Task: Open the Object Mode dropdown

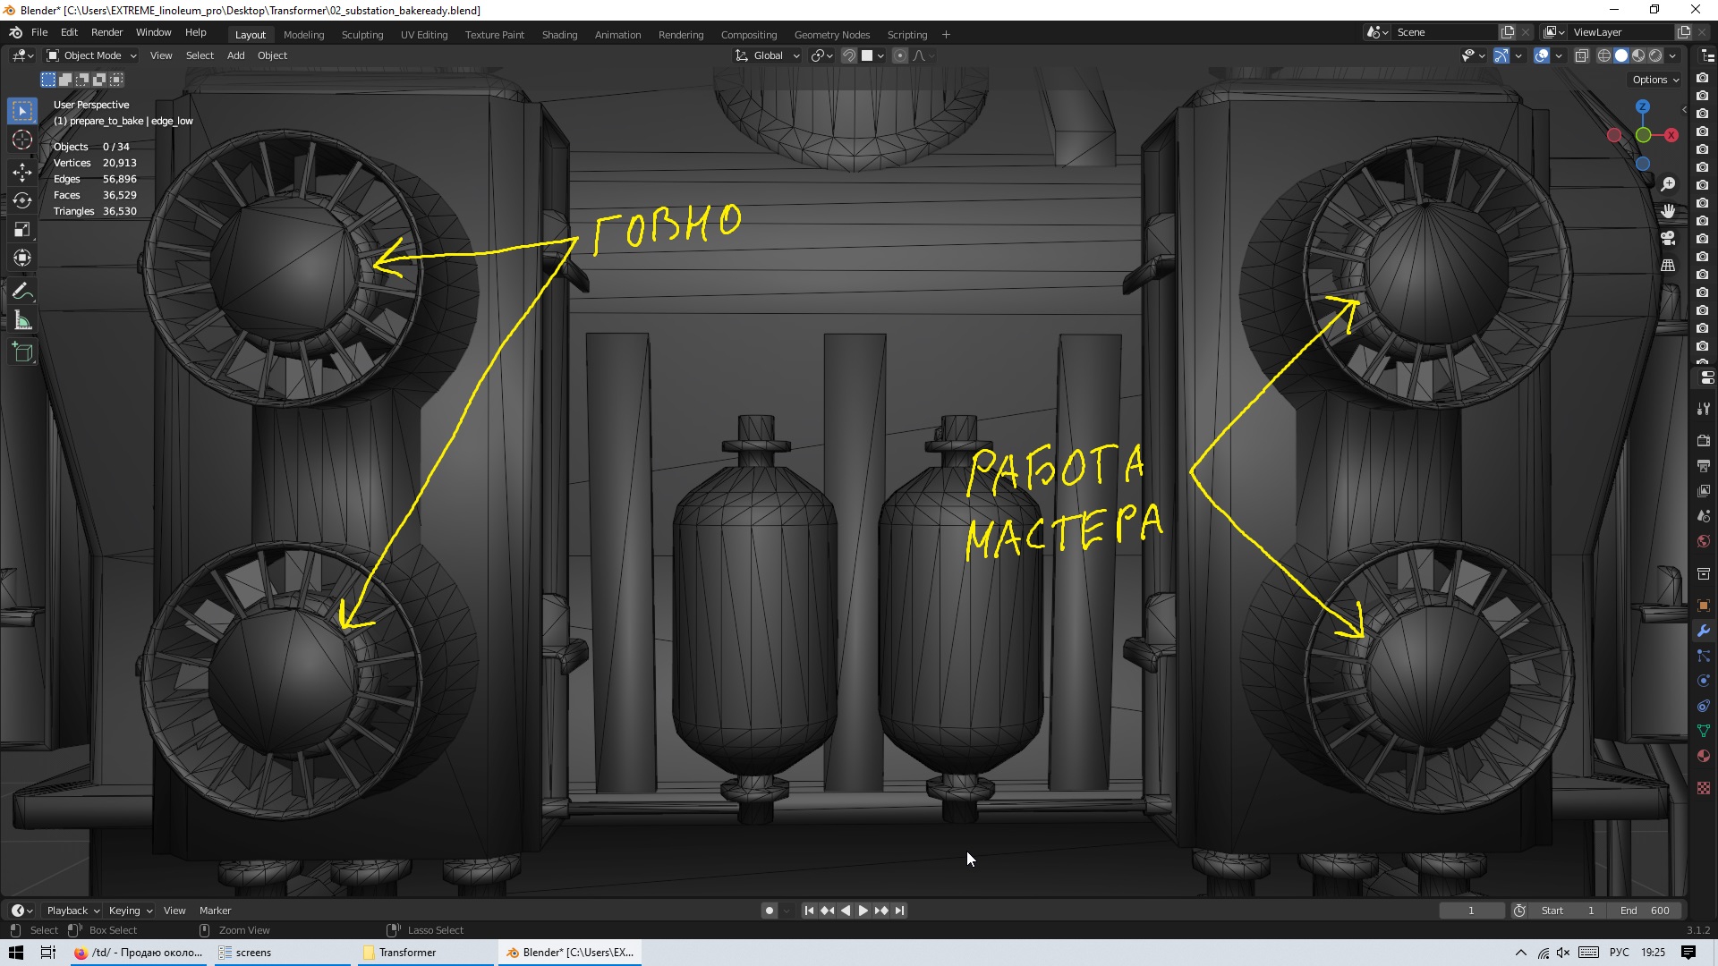Action: pyautogui.click(x=92, y=55)
